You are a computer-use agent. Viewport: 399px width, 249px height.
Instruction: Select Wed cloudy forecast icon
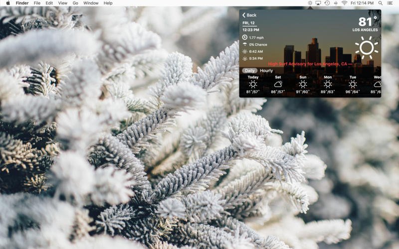tap(377, 84)
